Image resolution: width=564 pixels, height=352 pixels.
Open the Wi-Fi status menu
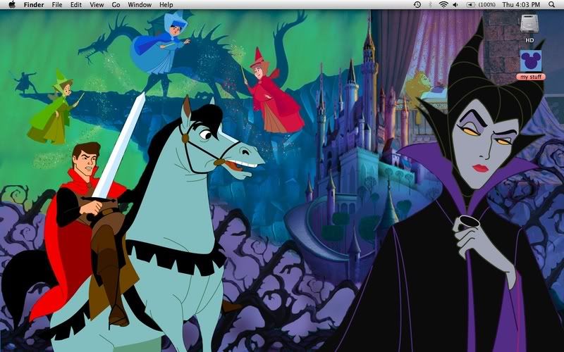[443, 4]
